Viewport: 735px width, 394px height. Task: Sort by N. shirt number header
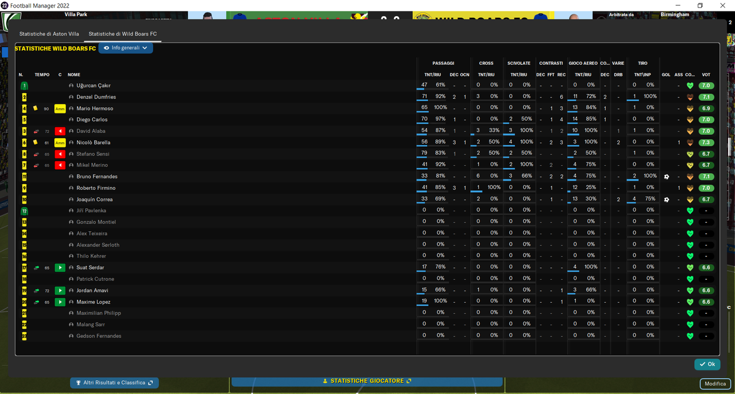(x=21, y=75)
